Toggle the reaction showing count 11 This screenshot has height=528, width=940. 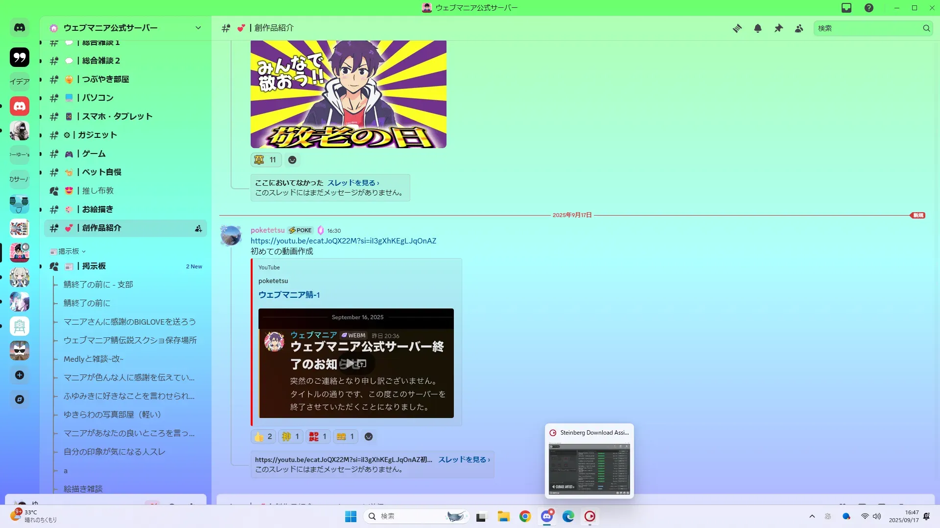(x=266, y=160)
